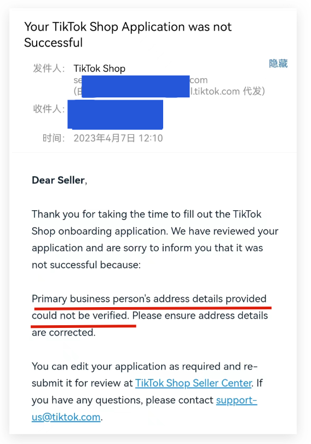311x444 pixels.
Task: Select the sender name TikTok Shop
Action: (100, 68)
